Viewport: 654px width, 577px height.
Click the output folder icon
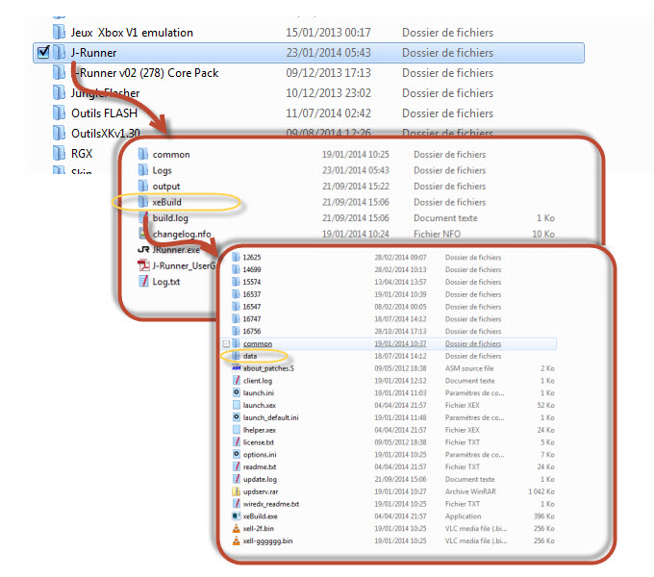coord(143,186)
